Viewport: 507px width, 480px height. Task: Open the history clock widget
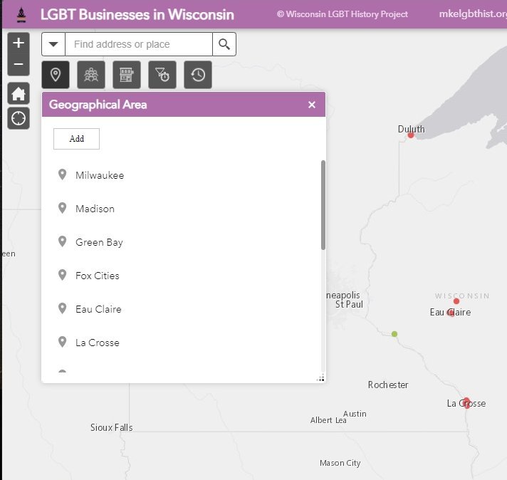click(x=198, y=75)
